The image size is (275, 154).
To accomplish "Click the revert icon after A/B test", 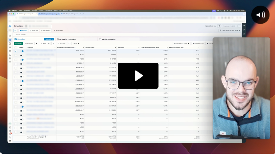I will (x=70, y=44).
